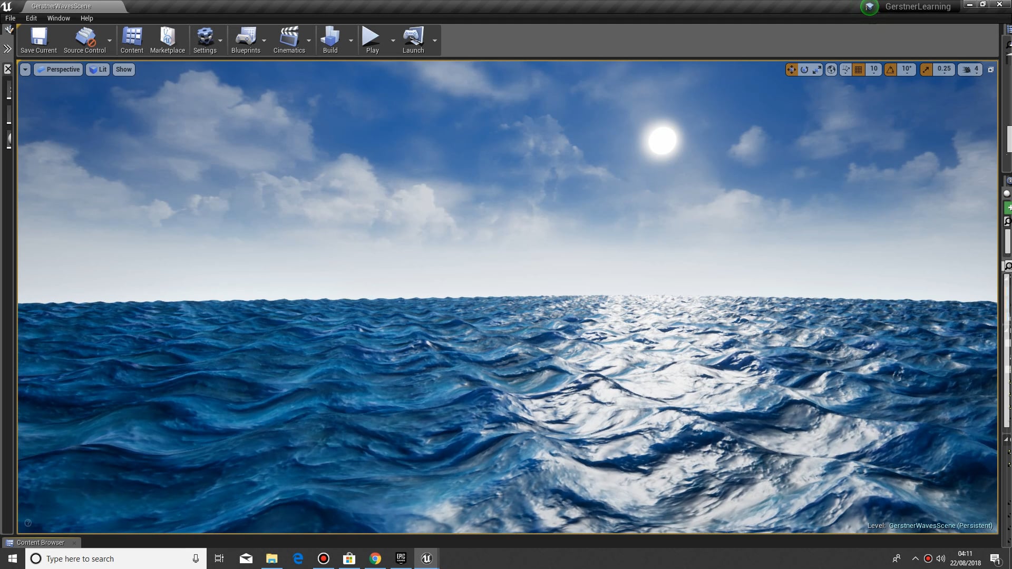
Task: Expand the Settings dropdown arrow
Action: (x=220, y=41)
